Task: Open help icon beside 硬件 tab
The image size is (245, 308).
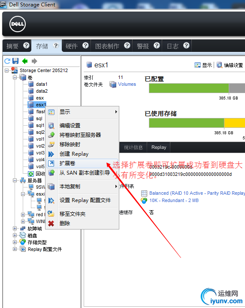Action: tap(85, 45)
